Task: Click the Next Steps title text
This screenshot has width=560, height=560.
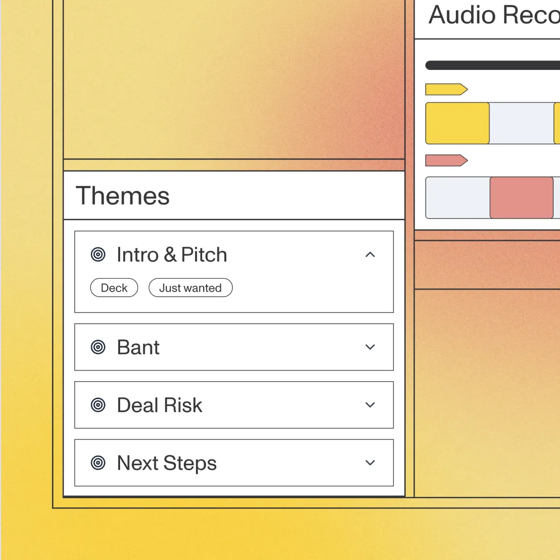Action: click(x=167, y=463)
